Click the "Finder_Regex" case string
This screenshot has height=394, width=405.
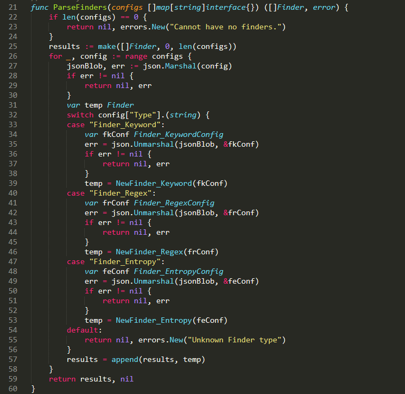tap(121, 193)
